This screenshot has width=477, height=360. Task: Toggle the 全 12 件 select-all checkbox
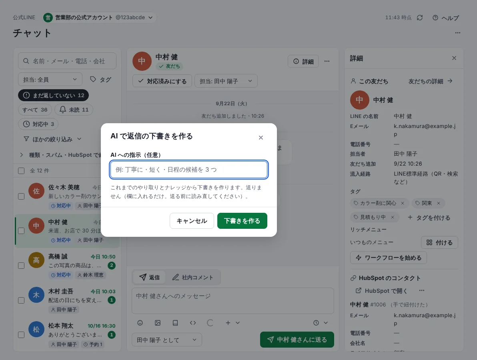click(x=21, y=170)
